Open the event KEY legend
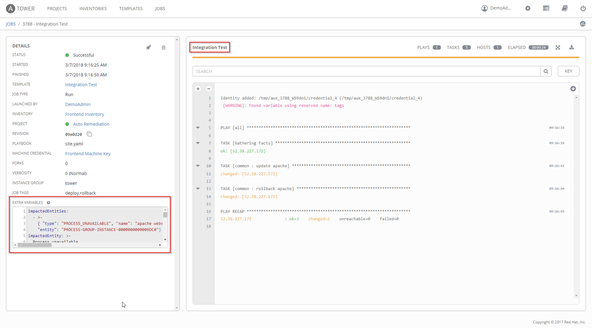 pyautogui.click(x=568, y=71)
